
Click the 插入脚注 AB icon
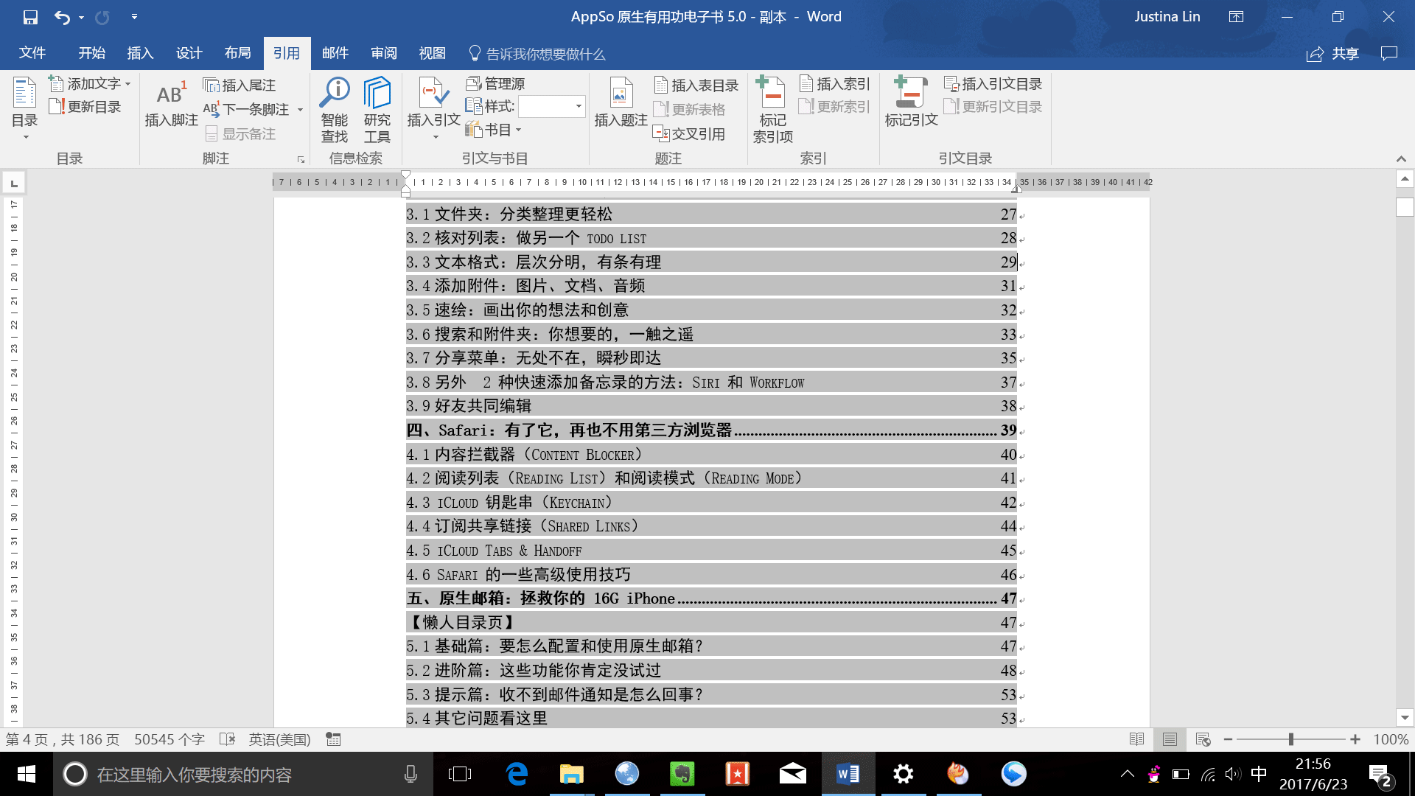coord(171,94)
